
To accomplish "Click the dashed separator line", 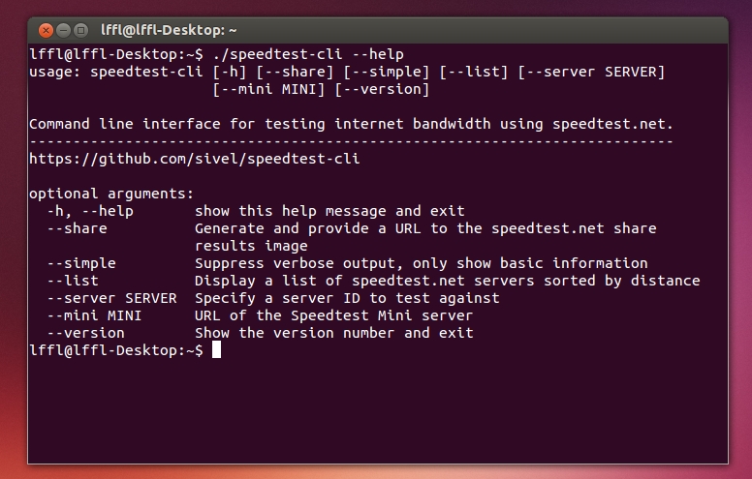I will coord(351,141).
